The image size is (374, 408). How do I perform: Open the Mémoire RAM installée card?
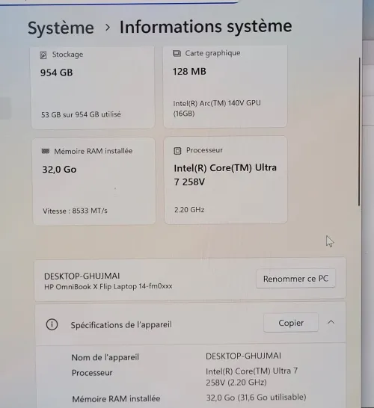(94, 182)
